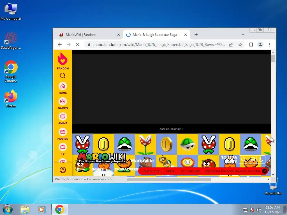This screenshot has width=287, height=215.
Task: View site lock information
Action: (x=89, y=45)
